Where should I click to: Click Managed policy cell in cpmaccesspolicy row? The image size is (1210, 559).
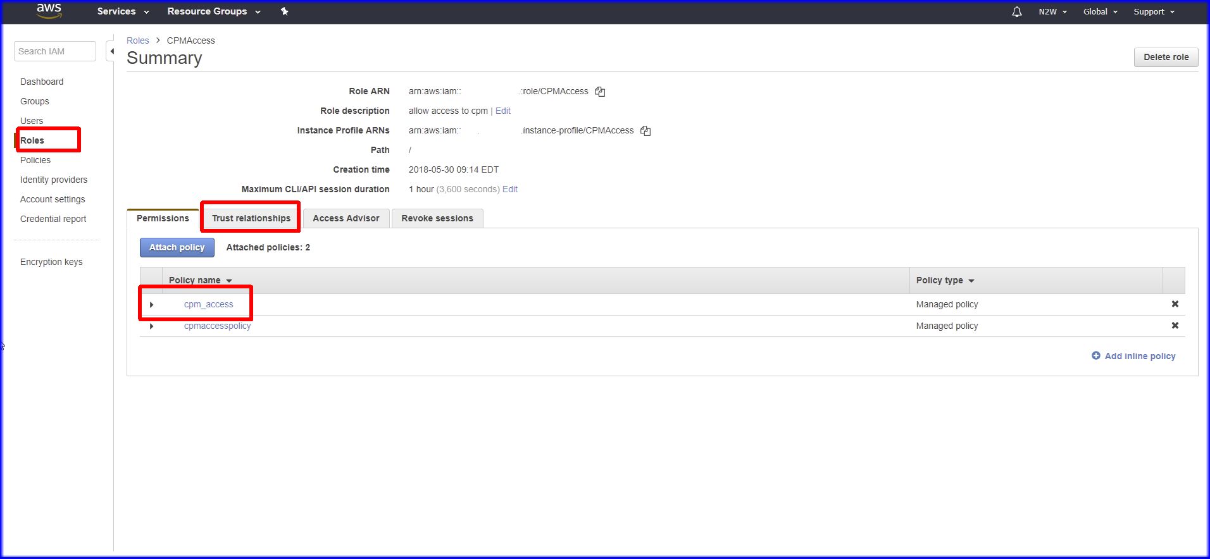[947, 326]
